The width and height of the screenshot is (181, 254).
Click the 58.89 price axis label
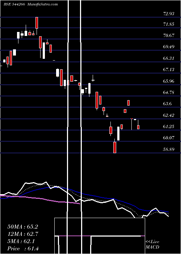tap(169, 149)
